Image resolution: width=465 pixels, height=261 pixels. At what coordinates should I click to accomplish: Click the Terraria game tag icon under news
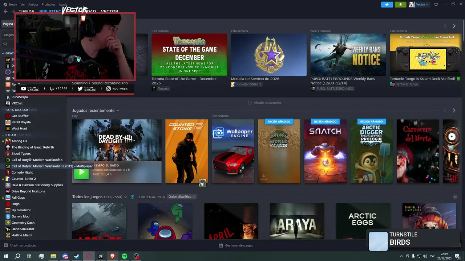click(154, 88)
